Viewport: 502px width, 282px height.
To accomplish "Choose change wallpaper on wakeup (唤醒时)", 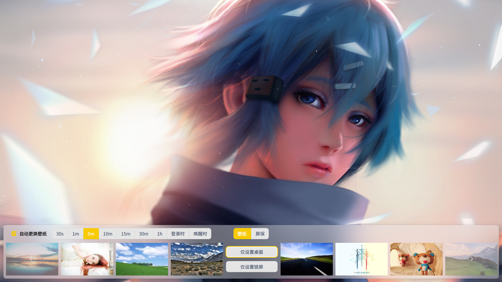I will 200,234.
